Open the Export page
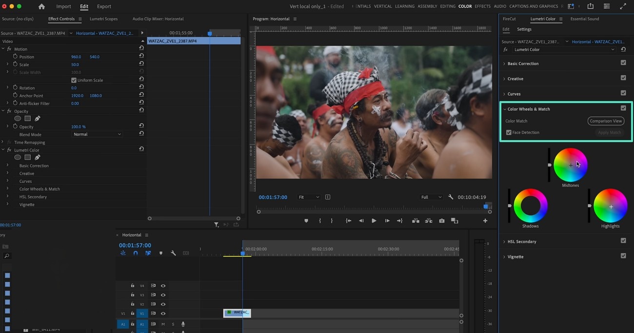Screen dimensions: 634x333 pos(104,6)
